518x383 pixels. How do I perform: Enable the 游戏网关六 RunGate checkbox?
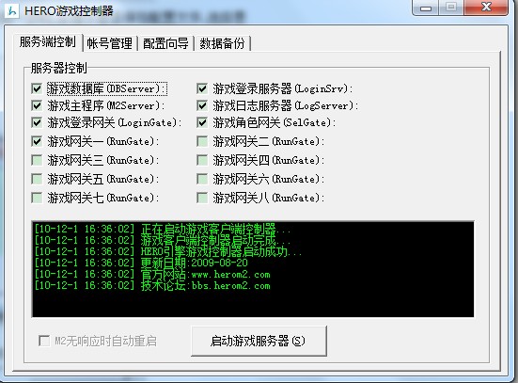click(x=202, y=179)
